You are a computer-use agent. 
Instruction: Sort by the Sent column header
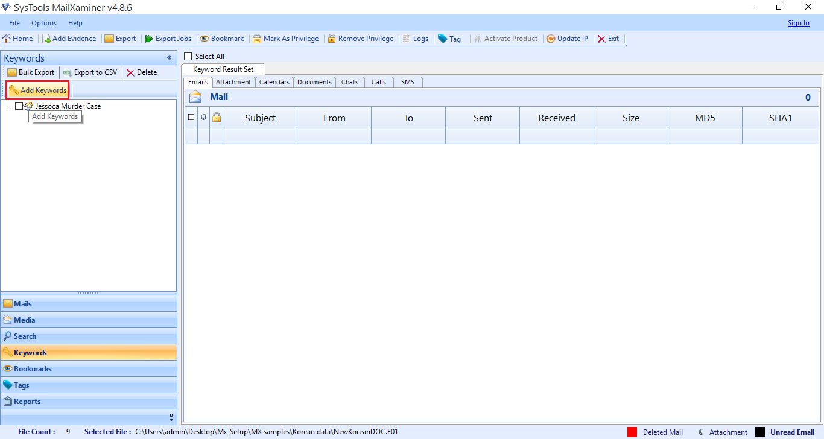pyautogui.click(x=483, y=118)
